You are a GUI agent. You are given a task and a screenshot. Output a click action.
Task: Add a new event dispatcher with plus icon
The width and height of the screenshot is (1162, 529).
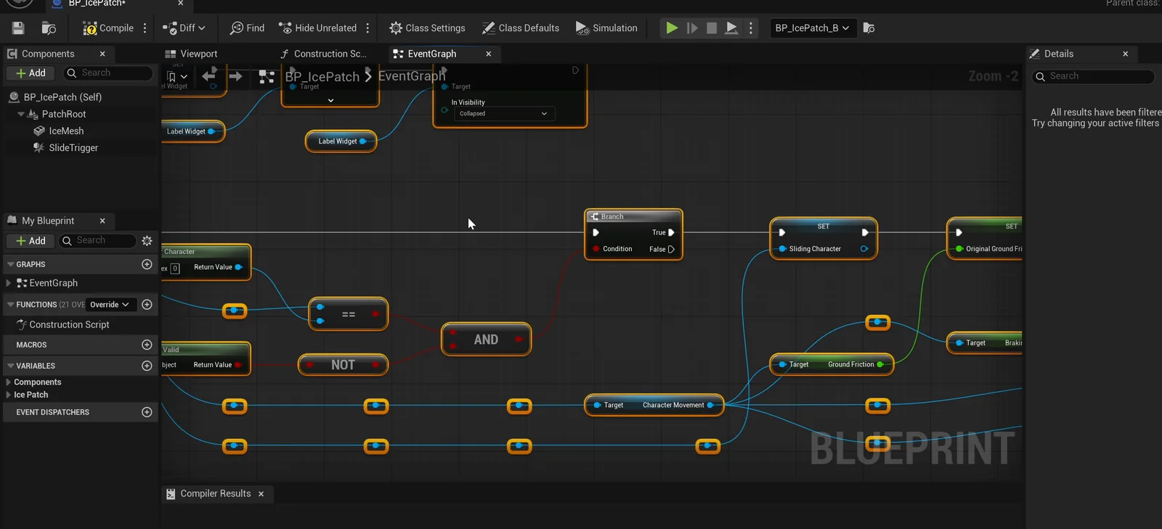(147, 412)
